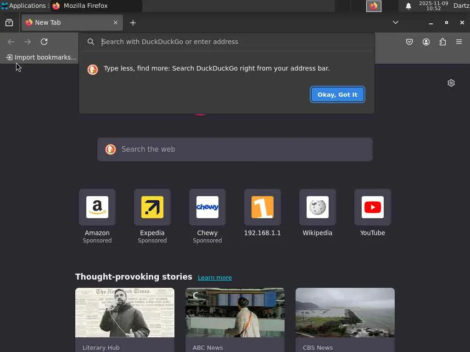The width and height of the screenshot is (470, 352).
Task: Click the address bar search magnifier icon
Action: (x=91, y=42)
